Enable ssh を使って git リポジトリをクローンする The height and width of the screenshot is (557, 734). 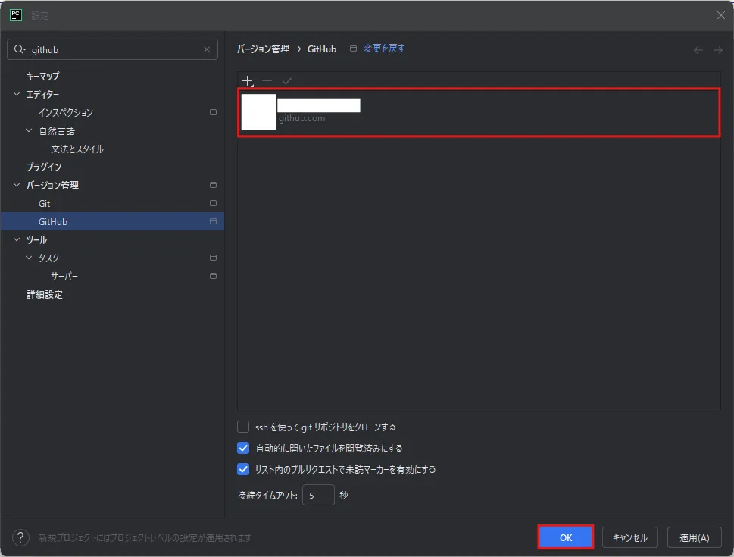(243, 427)
